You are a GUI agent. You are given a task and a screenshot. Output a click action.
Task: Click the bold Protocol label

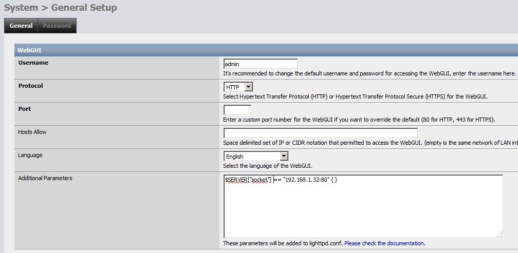pos(31,86)
